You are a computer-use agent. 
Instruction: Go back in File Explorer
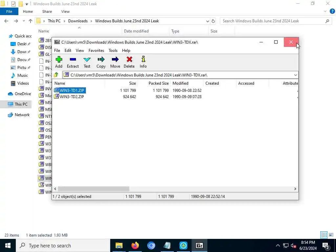click(7, 21)
